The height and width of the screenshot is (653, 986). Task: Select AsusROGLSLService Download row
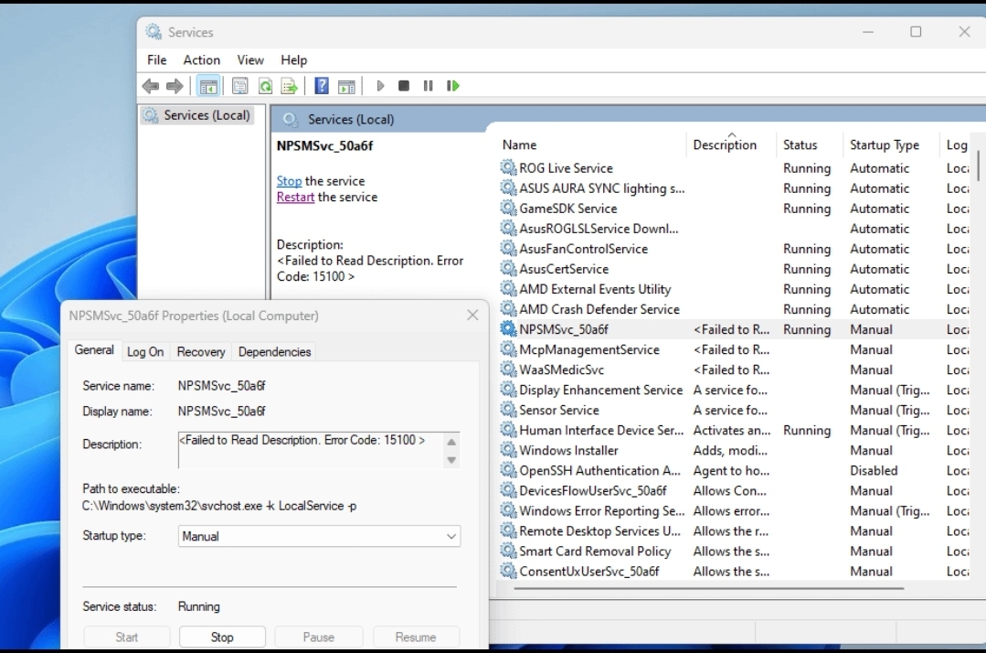click(735, 229)
